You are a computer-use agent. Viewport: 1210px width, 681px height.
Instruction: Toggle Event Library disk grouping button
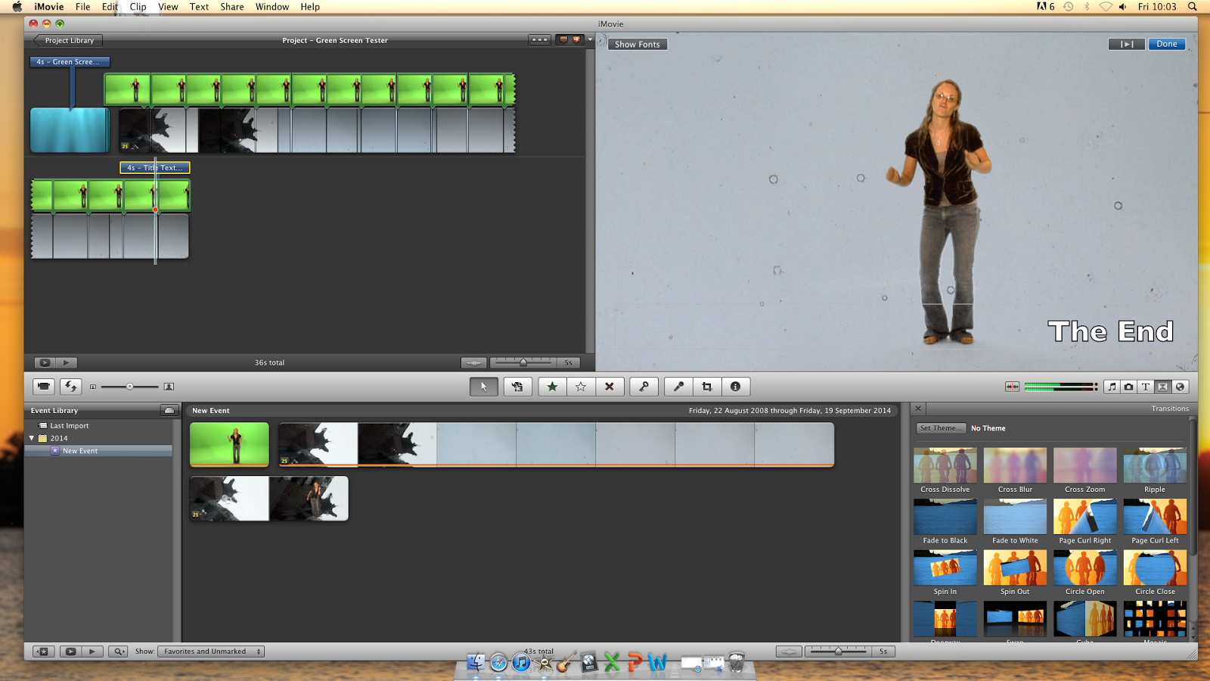169,410
